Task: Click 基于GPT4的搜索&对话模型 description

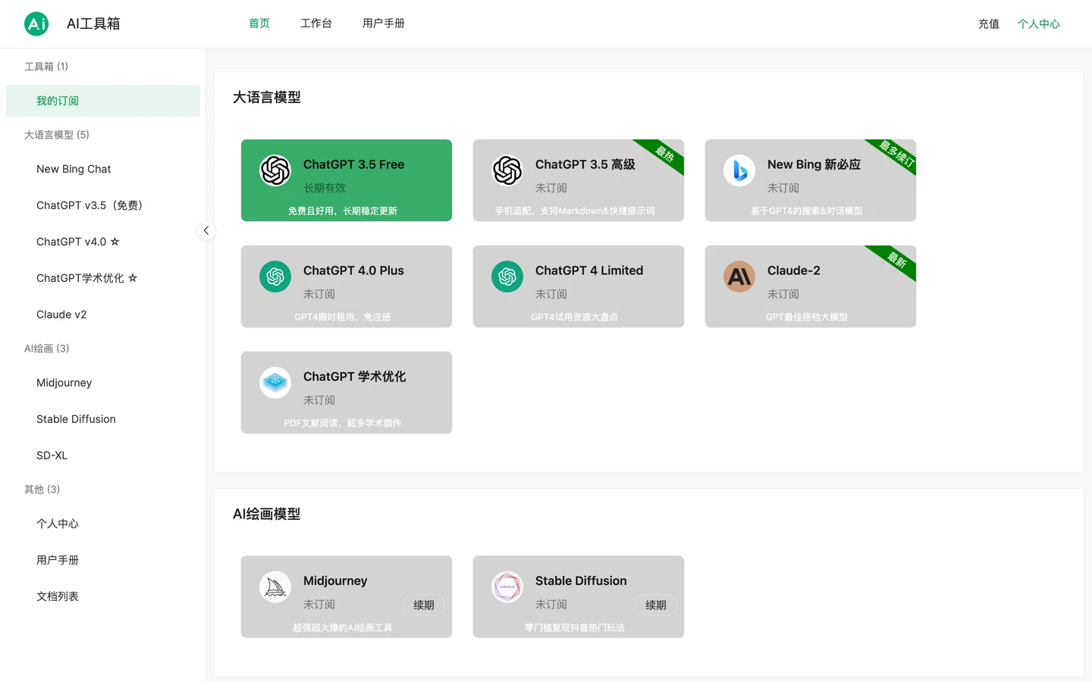Action: point(807,211)
